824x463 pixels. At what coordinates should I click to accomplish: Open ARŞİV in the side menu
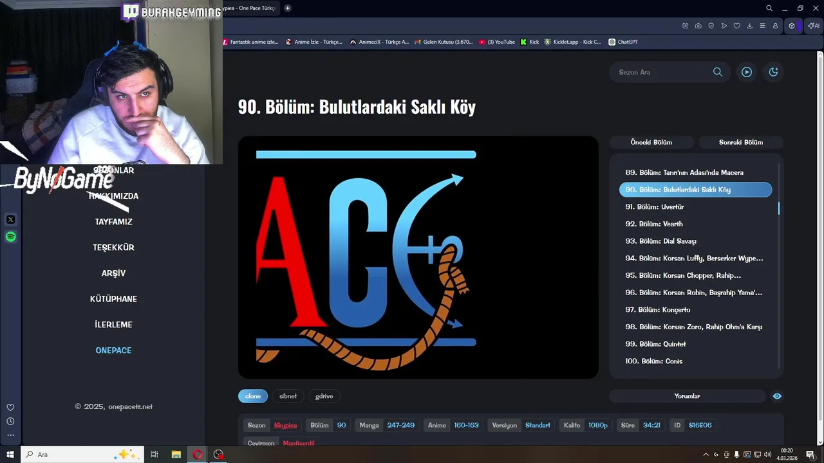coord(113,273)
